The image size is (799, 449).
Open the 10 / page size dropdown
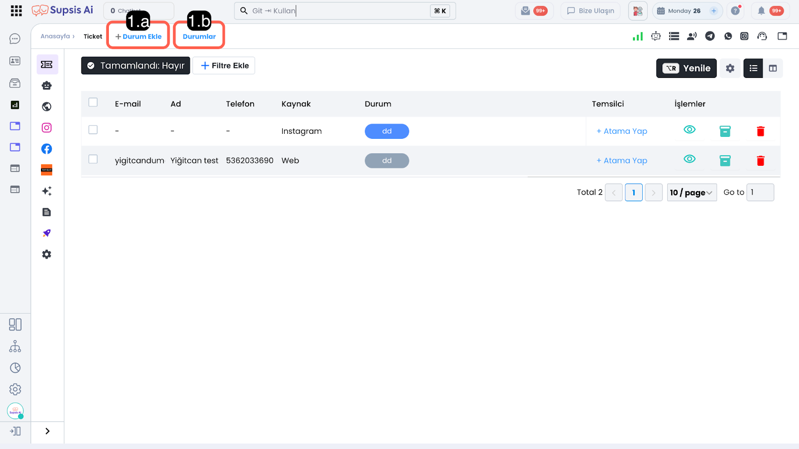click(691, 192)
